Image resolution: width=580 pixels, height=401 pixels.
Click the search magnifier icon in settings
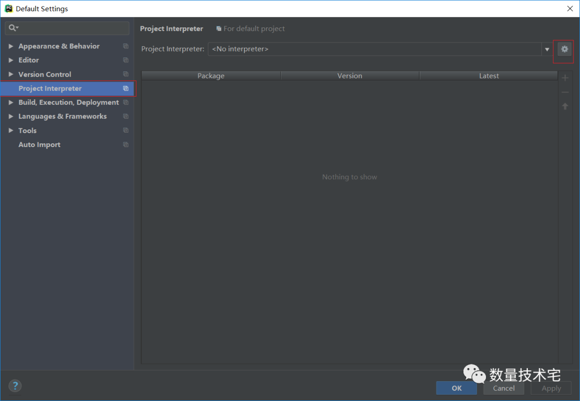point(13,28)
